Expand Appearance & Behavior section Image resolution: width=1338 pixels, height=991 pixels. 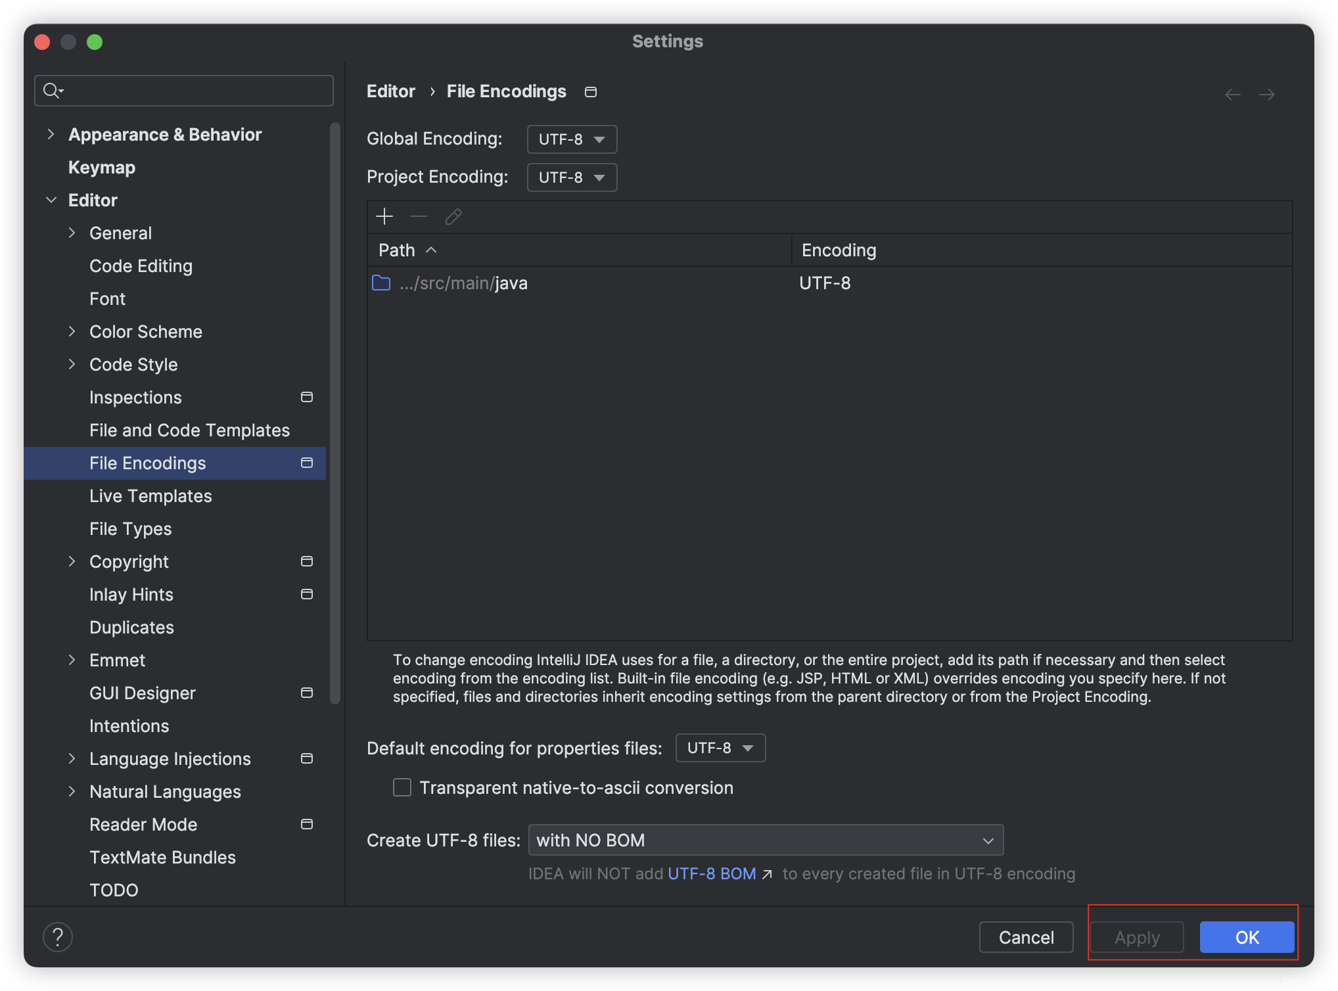(51, 134)
